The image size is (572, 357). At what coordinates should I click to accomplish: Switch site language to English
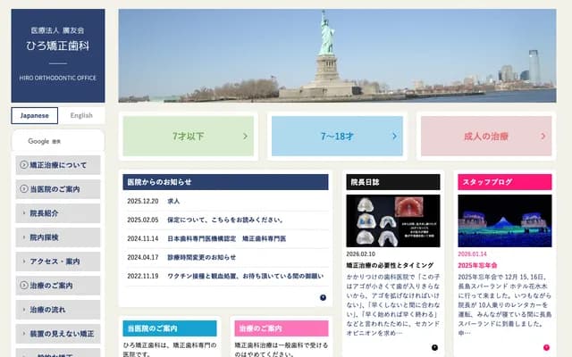point(81,115)
